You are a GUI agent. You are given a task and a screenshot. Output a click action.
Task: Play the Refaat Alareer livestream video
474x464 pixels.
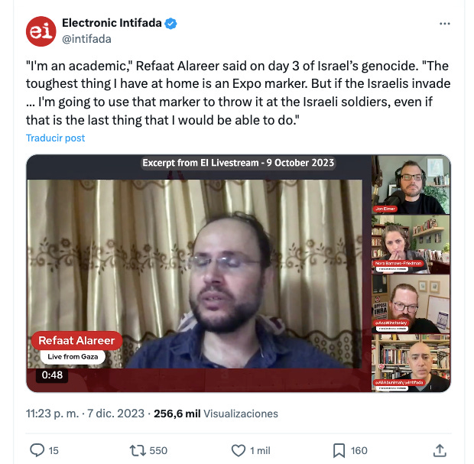(x=195, y=274)
